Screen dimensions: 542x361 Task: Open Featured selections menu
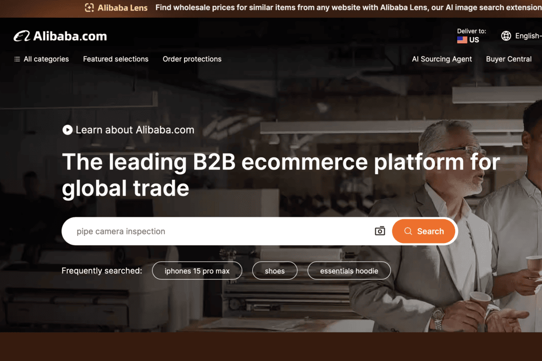point(116,59)
